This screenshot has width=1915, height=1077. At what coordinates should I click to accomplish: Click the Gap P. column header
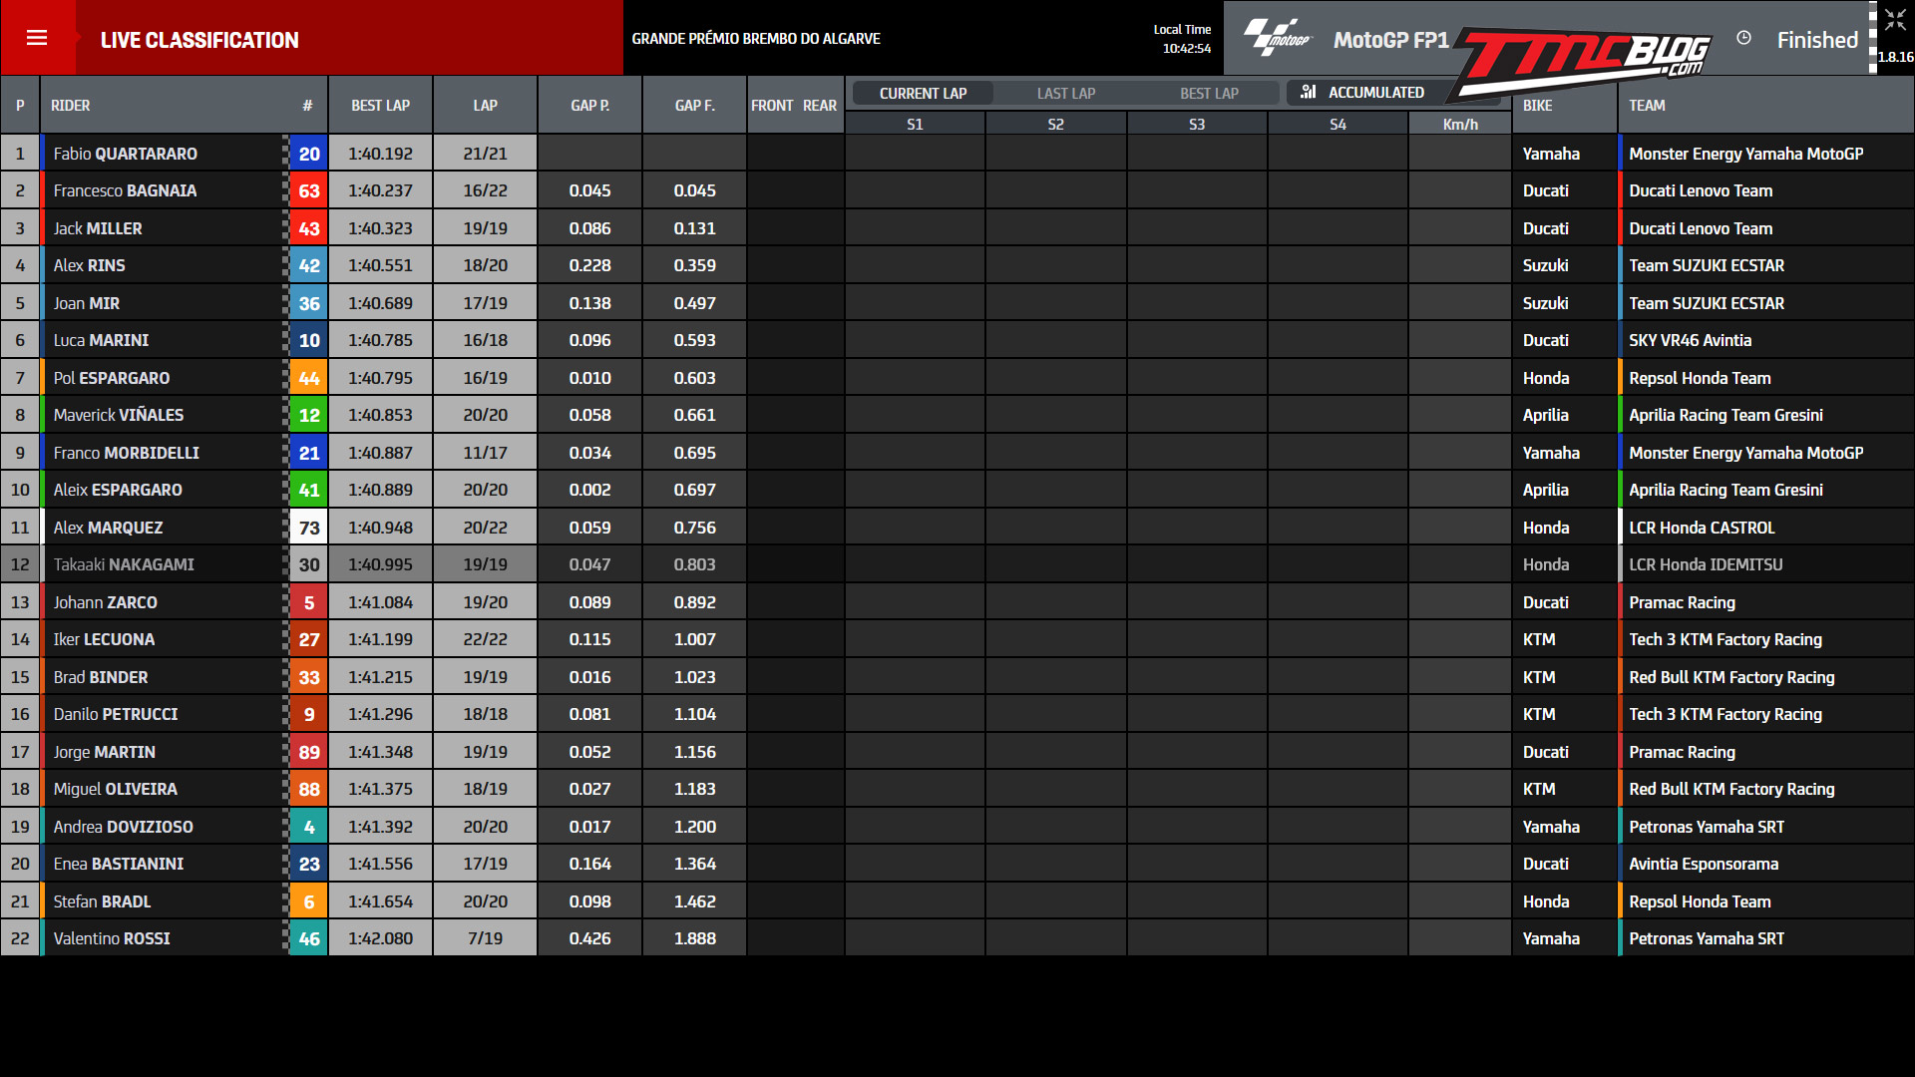(590, 105)
